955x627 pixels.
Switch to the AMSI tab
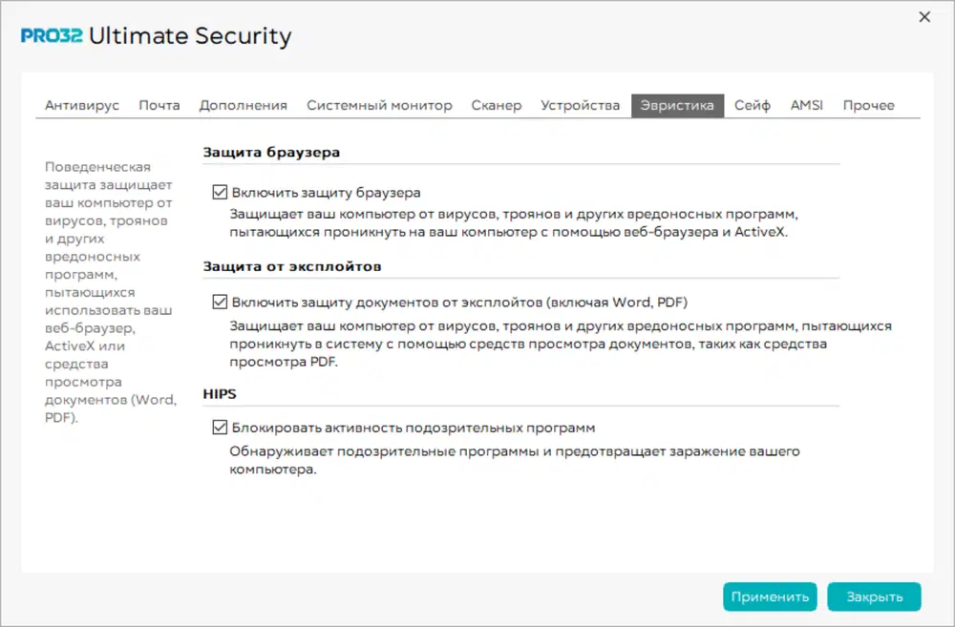pyautogui.click(x=806, y=105)
